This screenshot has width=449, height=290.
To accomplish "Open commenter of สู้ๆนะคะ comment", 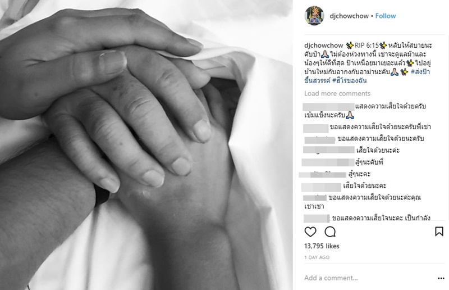I will tap(322, 174).
